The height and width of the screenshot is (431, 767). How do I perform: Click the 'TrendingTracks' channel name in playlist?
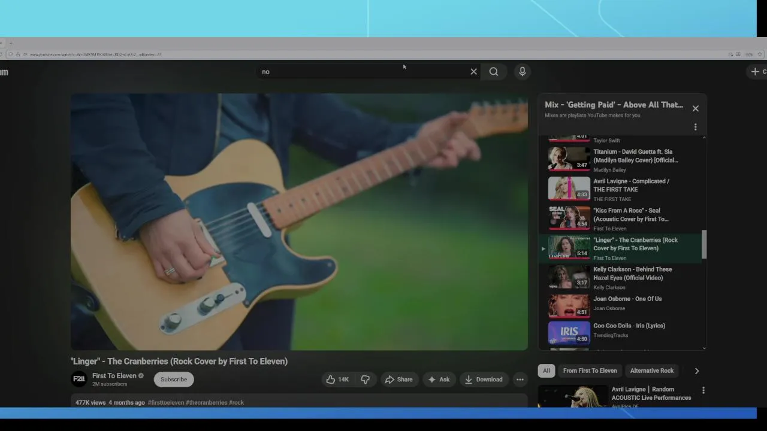point(611,335)
